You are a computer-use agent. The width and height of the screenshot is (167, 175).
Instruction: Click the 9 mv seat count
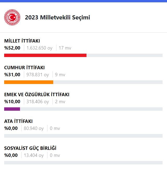(60, 75)
